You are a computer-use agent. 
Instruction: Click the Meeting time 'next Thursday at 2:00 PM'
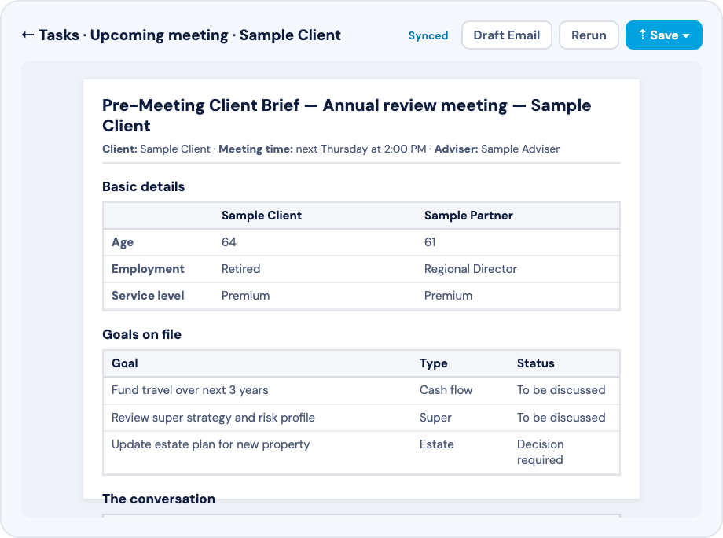(x=361, y=149)
